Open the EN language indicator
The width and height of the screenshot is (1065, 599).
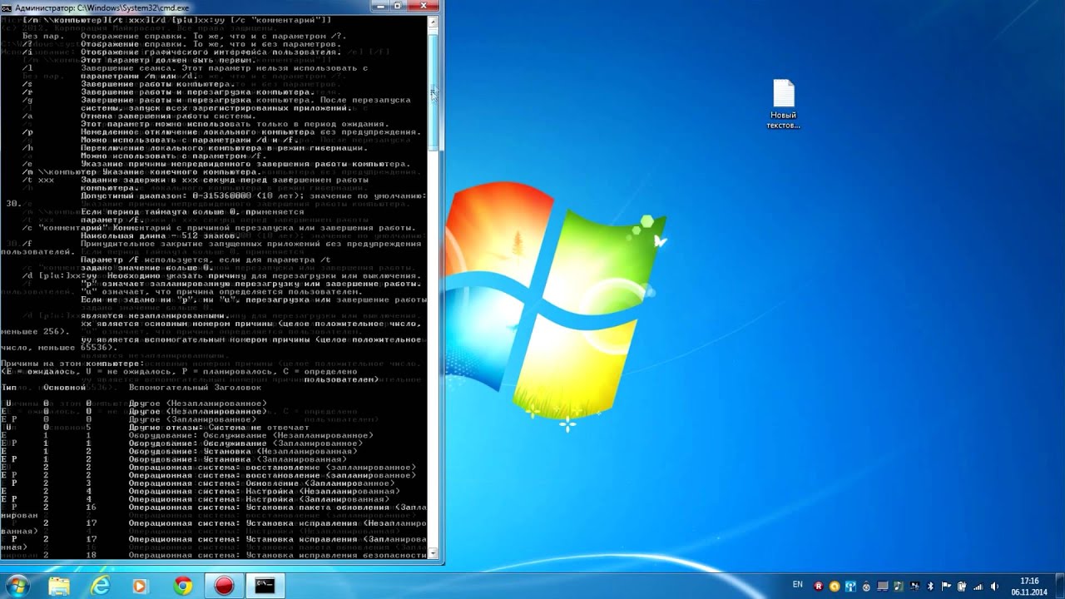pos(798,585)
